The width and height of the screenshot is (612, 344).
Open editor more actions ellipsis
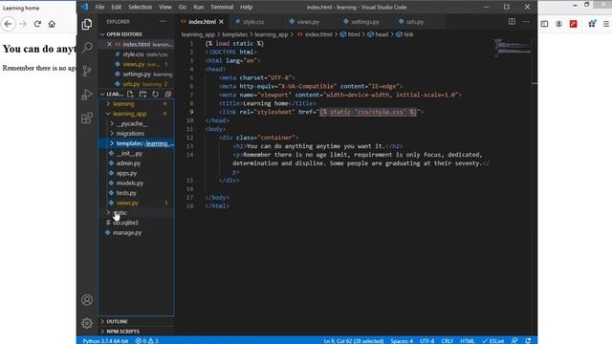pos(526,21)
